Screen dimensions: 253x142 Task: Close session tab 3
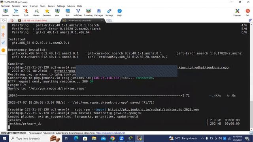(102, 21)
